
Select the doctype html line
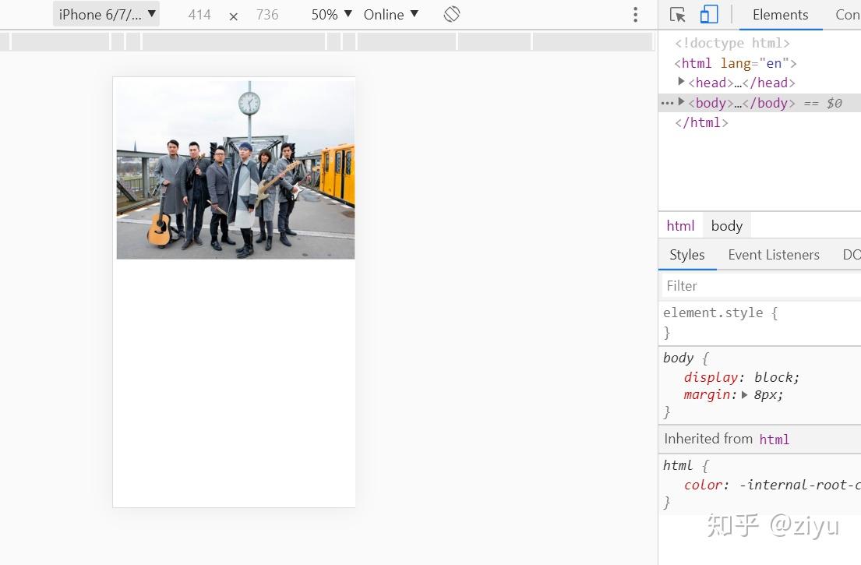pyautogui.click(x=732, y=43)
